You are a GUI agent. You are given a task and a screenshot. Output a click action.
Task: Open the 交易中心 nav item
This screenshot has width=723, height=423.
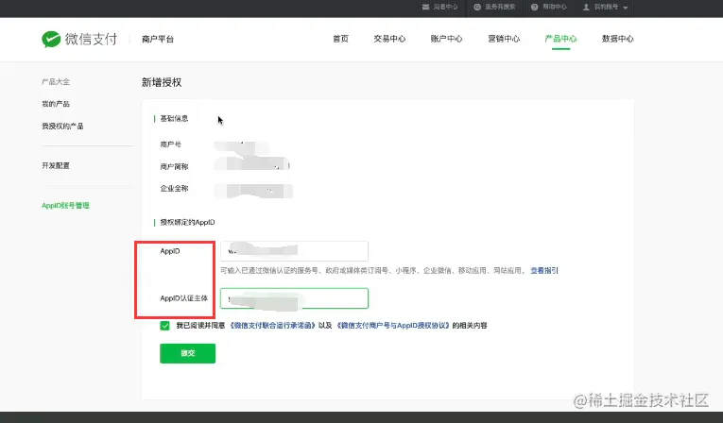(389, 39)
